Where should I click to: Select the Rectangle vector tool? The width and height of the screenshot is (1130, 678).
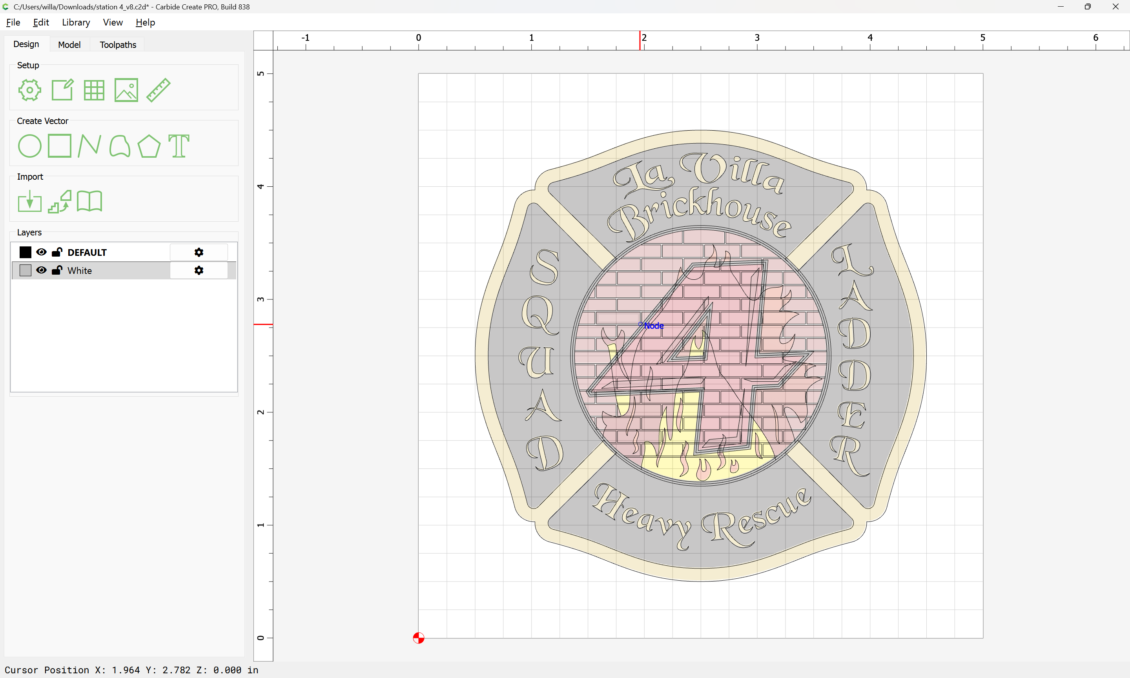click(59, 146)
